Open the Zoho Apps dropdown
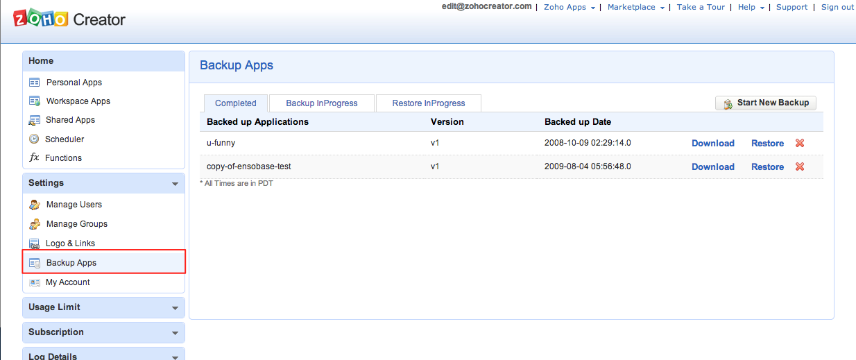 570,7
